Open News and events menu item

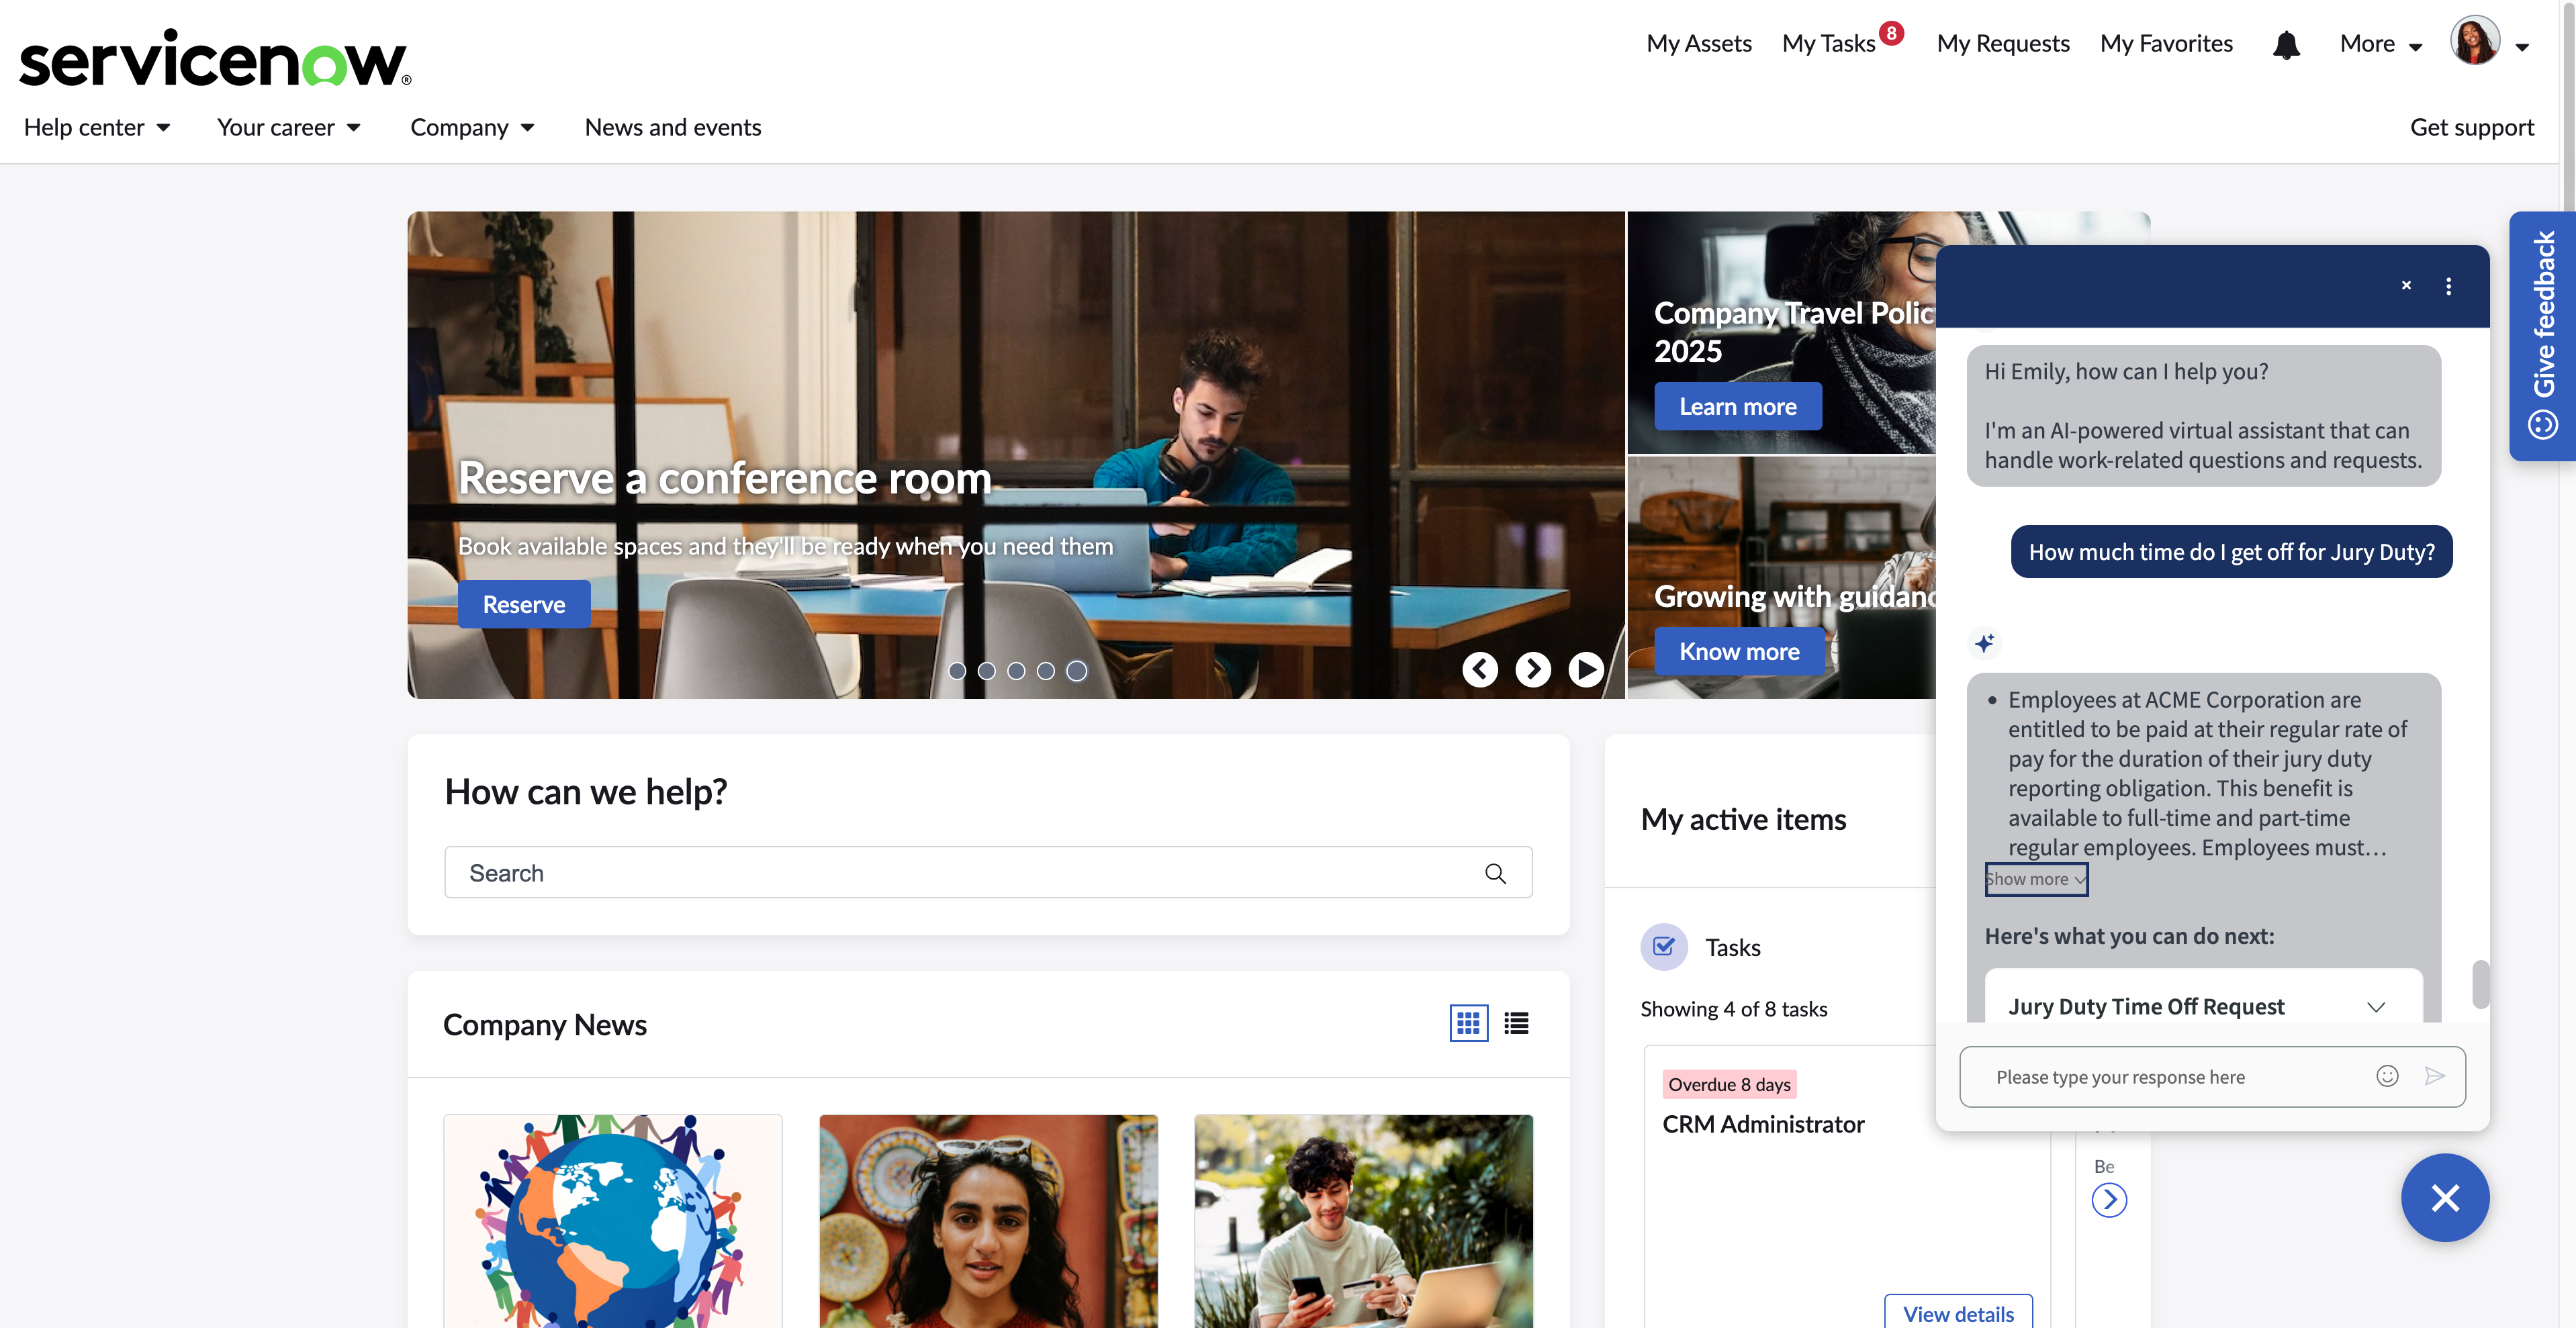(x=672, y=127)
